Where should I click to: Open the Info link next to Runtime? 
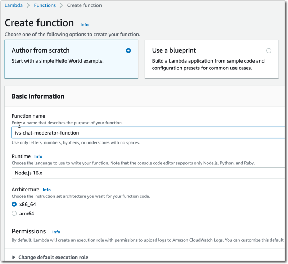38,156
